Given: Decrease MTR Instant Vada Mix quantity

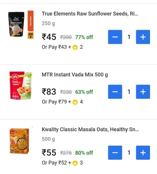Looking at the screenshot, I should [x=115, y=92].
